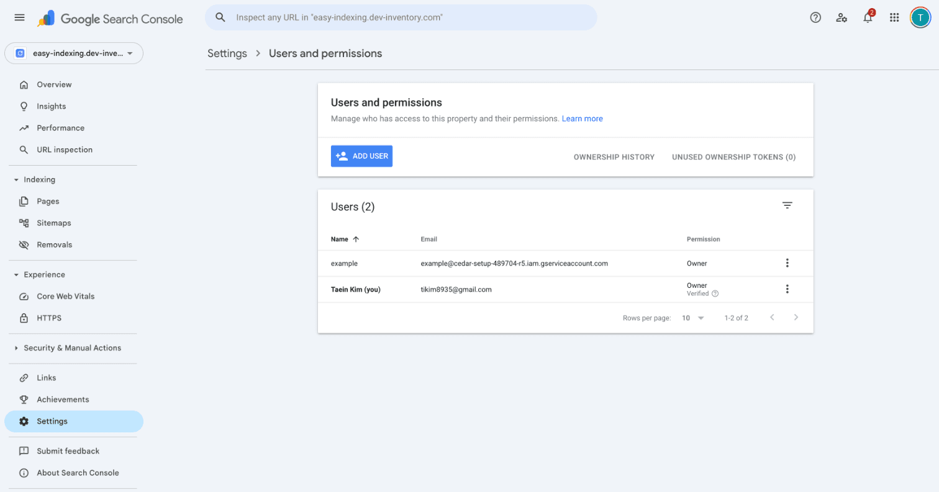The image size is (939, 492).
Task: Open more options for example user
Action: tap(787, 263)
